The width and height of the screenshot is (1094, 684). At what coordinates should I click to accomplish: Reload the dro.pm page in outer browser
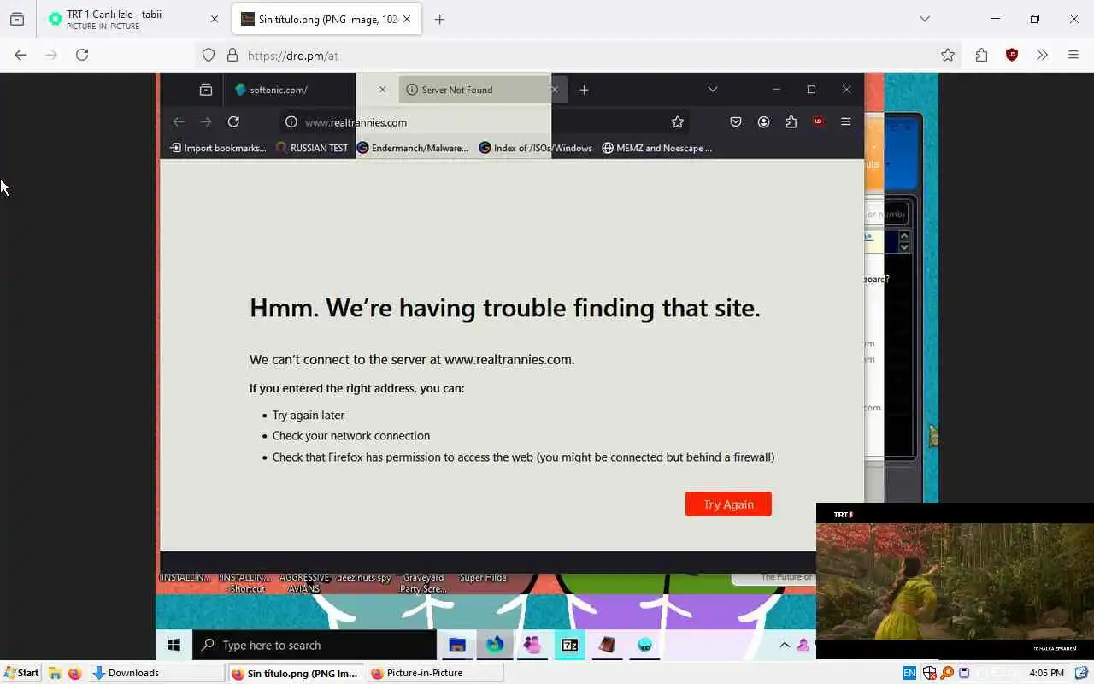tap(82, 55)
